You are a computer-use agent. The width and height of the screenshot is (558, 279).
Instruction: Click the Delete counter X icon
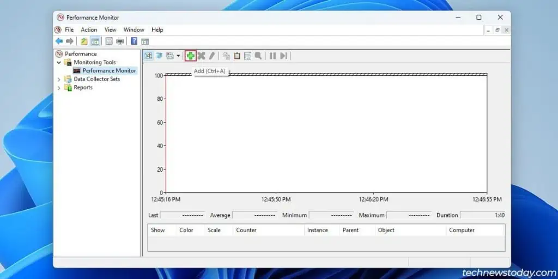pyautogui.click(x=201, y=56)
